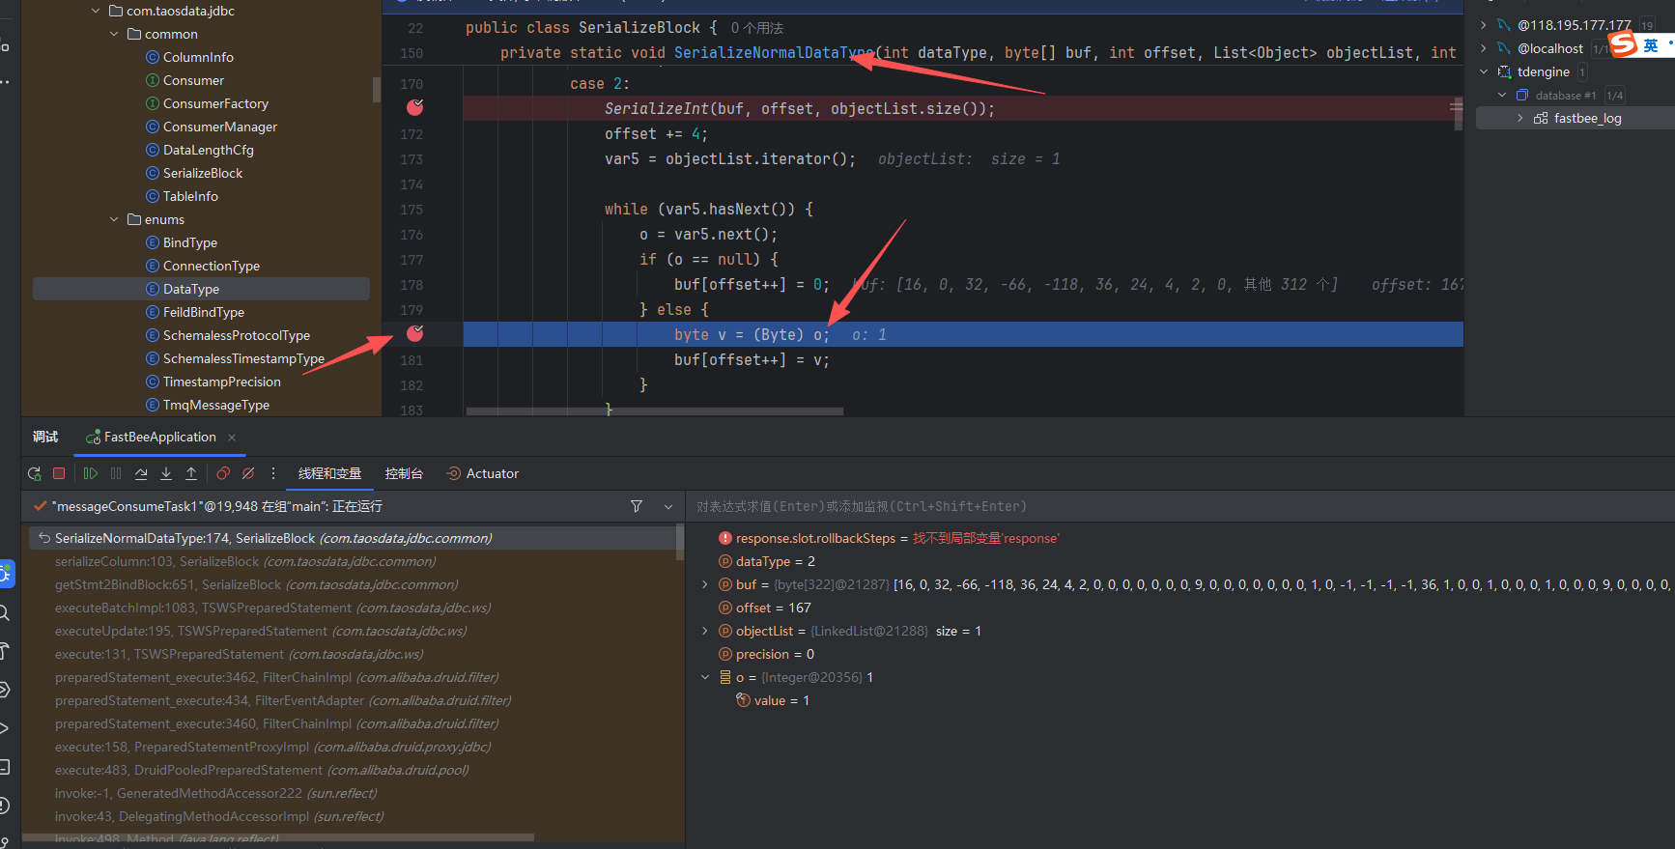1675x849 pixels.
Task: Click the thread filter funnel icon
Action: click(x=637, y=506)
